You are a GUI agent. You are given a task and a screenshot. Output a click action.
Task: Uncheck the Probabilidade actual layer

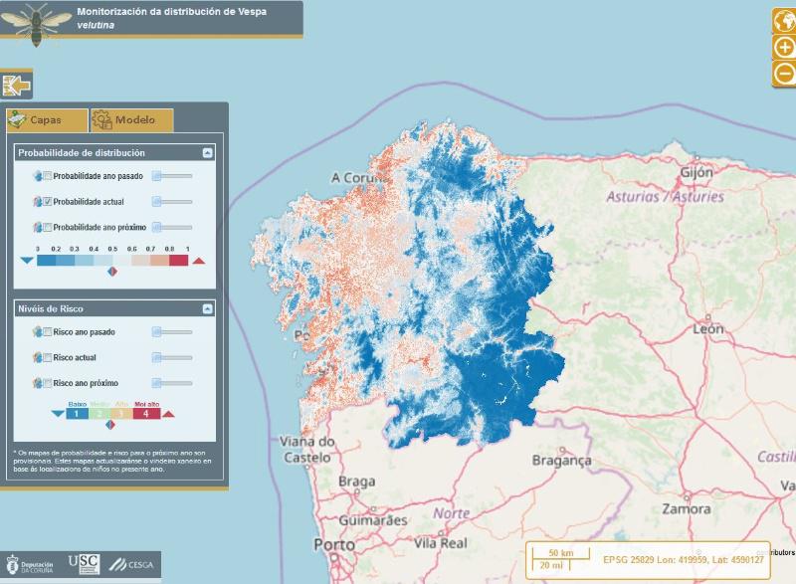(47, 202)
